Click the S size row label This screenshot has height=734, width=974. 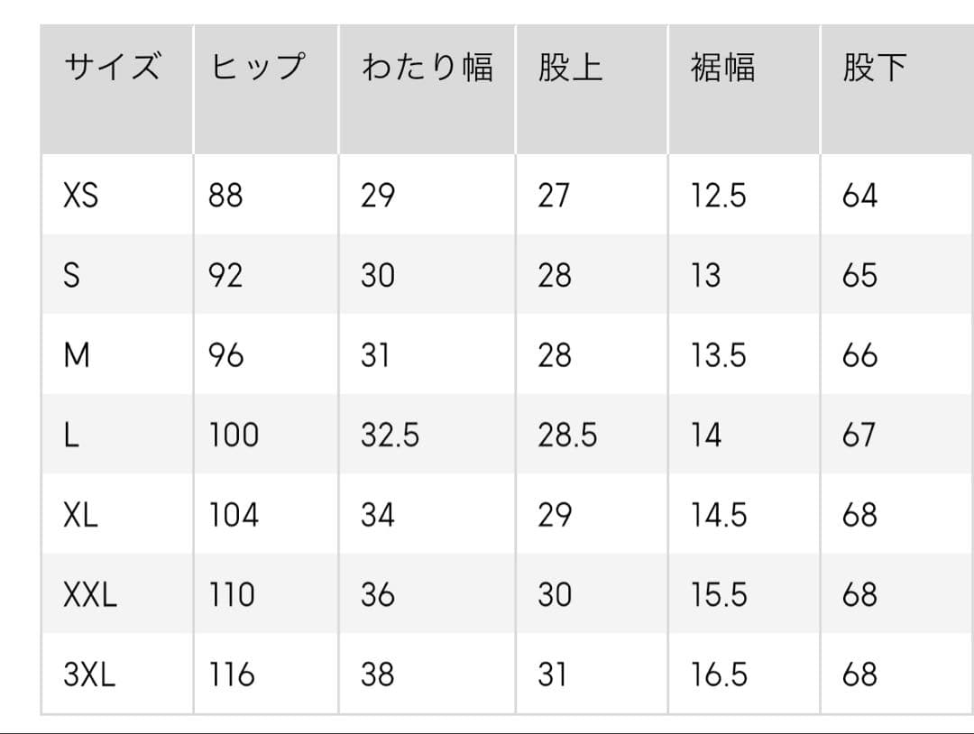pyautogui.click(x=71, y=275)
